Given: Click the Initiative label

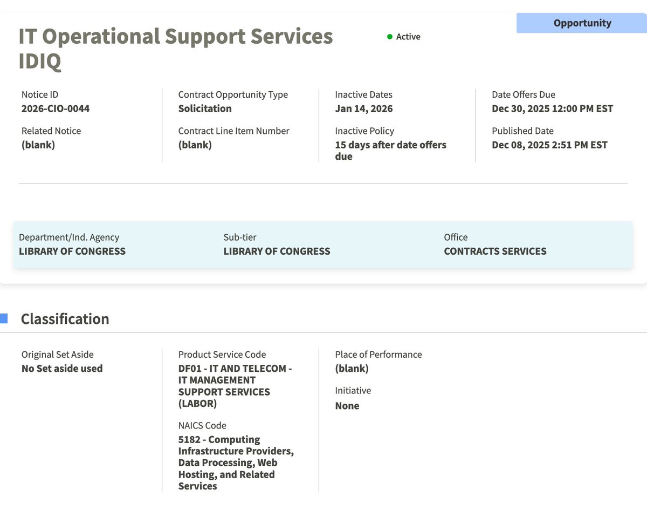Looking at the screenshot, I should coord(353,390).
